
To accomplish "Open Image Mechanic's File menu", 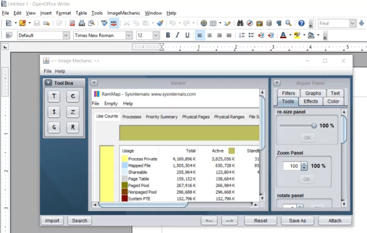I will pos(47,71).
